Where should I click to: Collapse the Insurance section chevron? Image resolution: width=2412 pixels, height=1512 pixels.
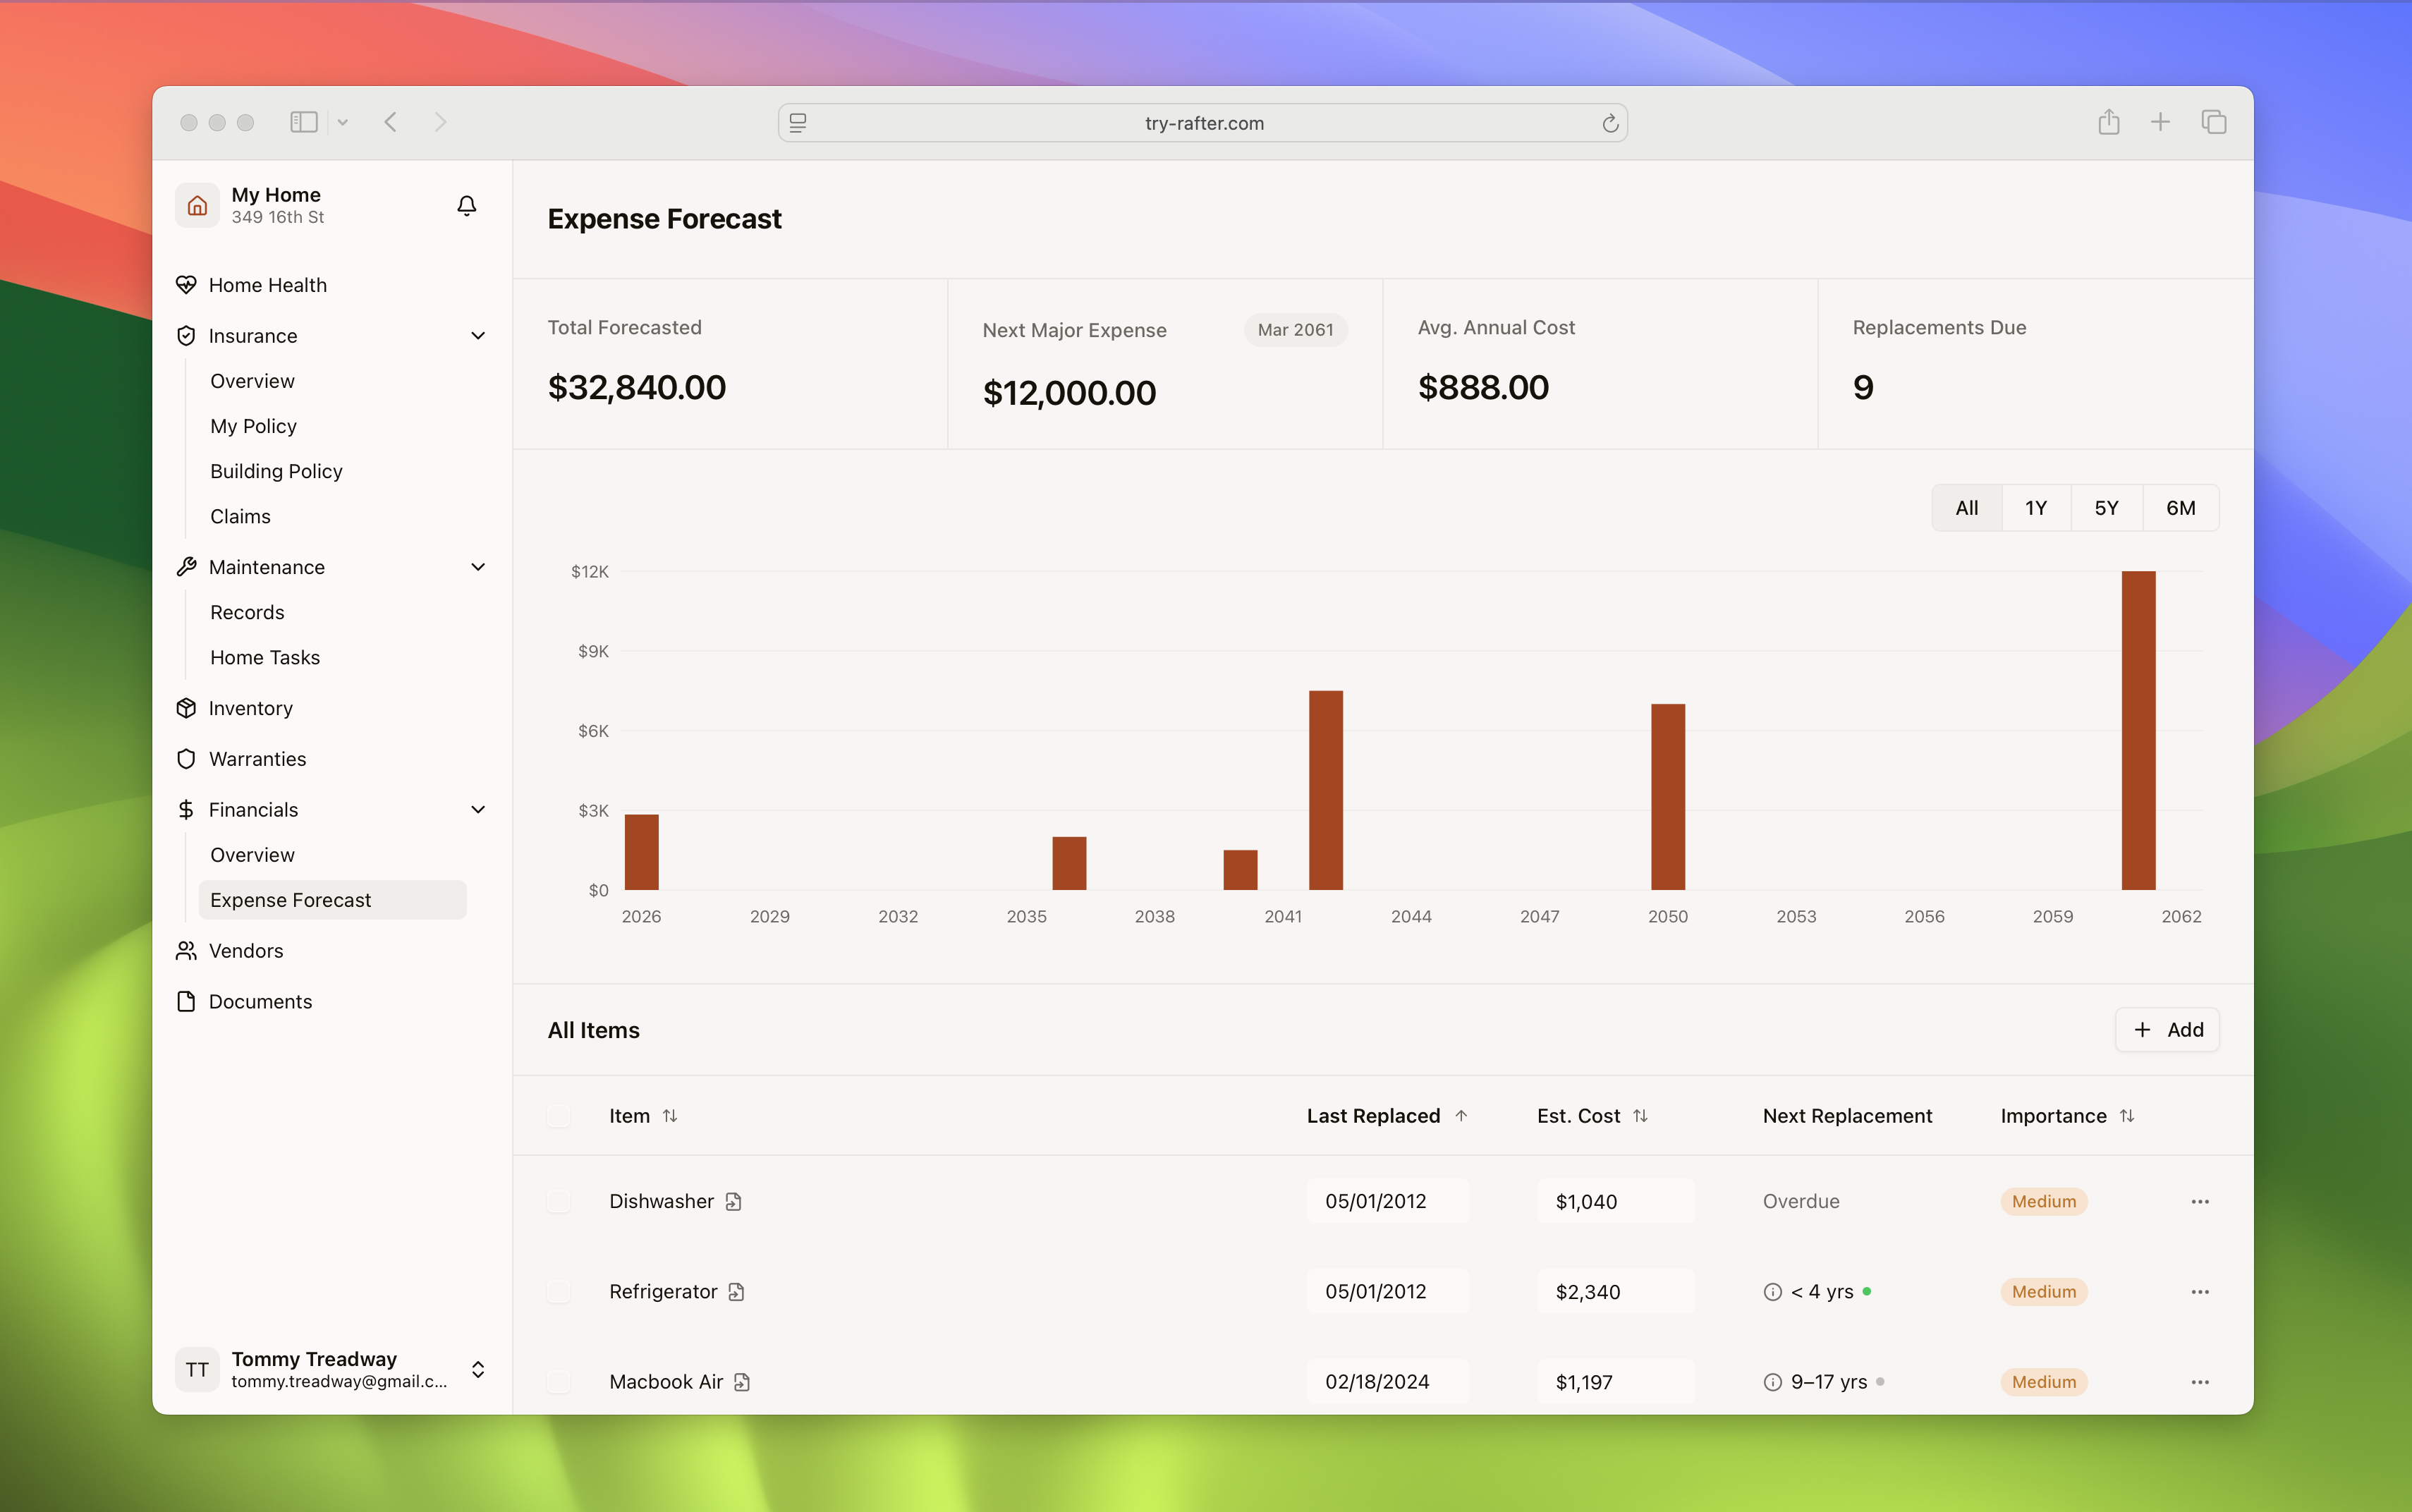pos(478,336)
